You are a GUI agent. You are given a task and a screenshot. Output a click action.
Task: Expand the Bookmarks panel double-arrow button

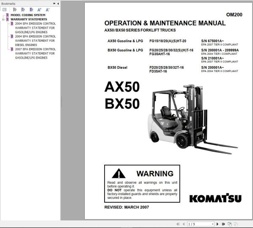click(54, 3)
